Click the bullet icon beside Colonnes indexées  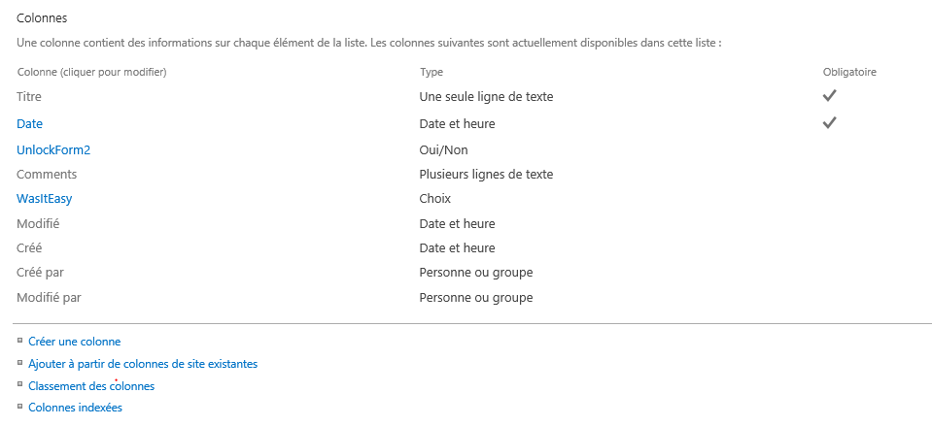(19, 407)
